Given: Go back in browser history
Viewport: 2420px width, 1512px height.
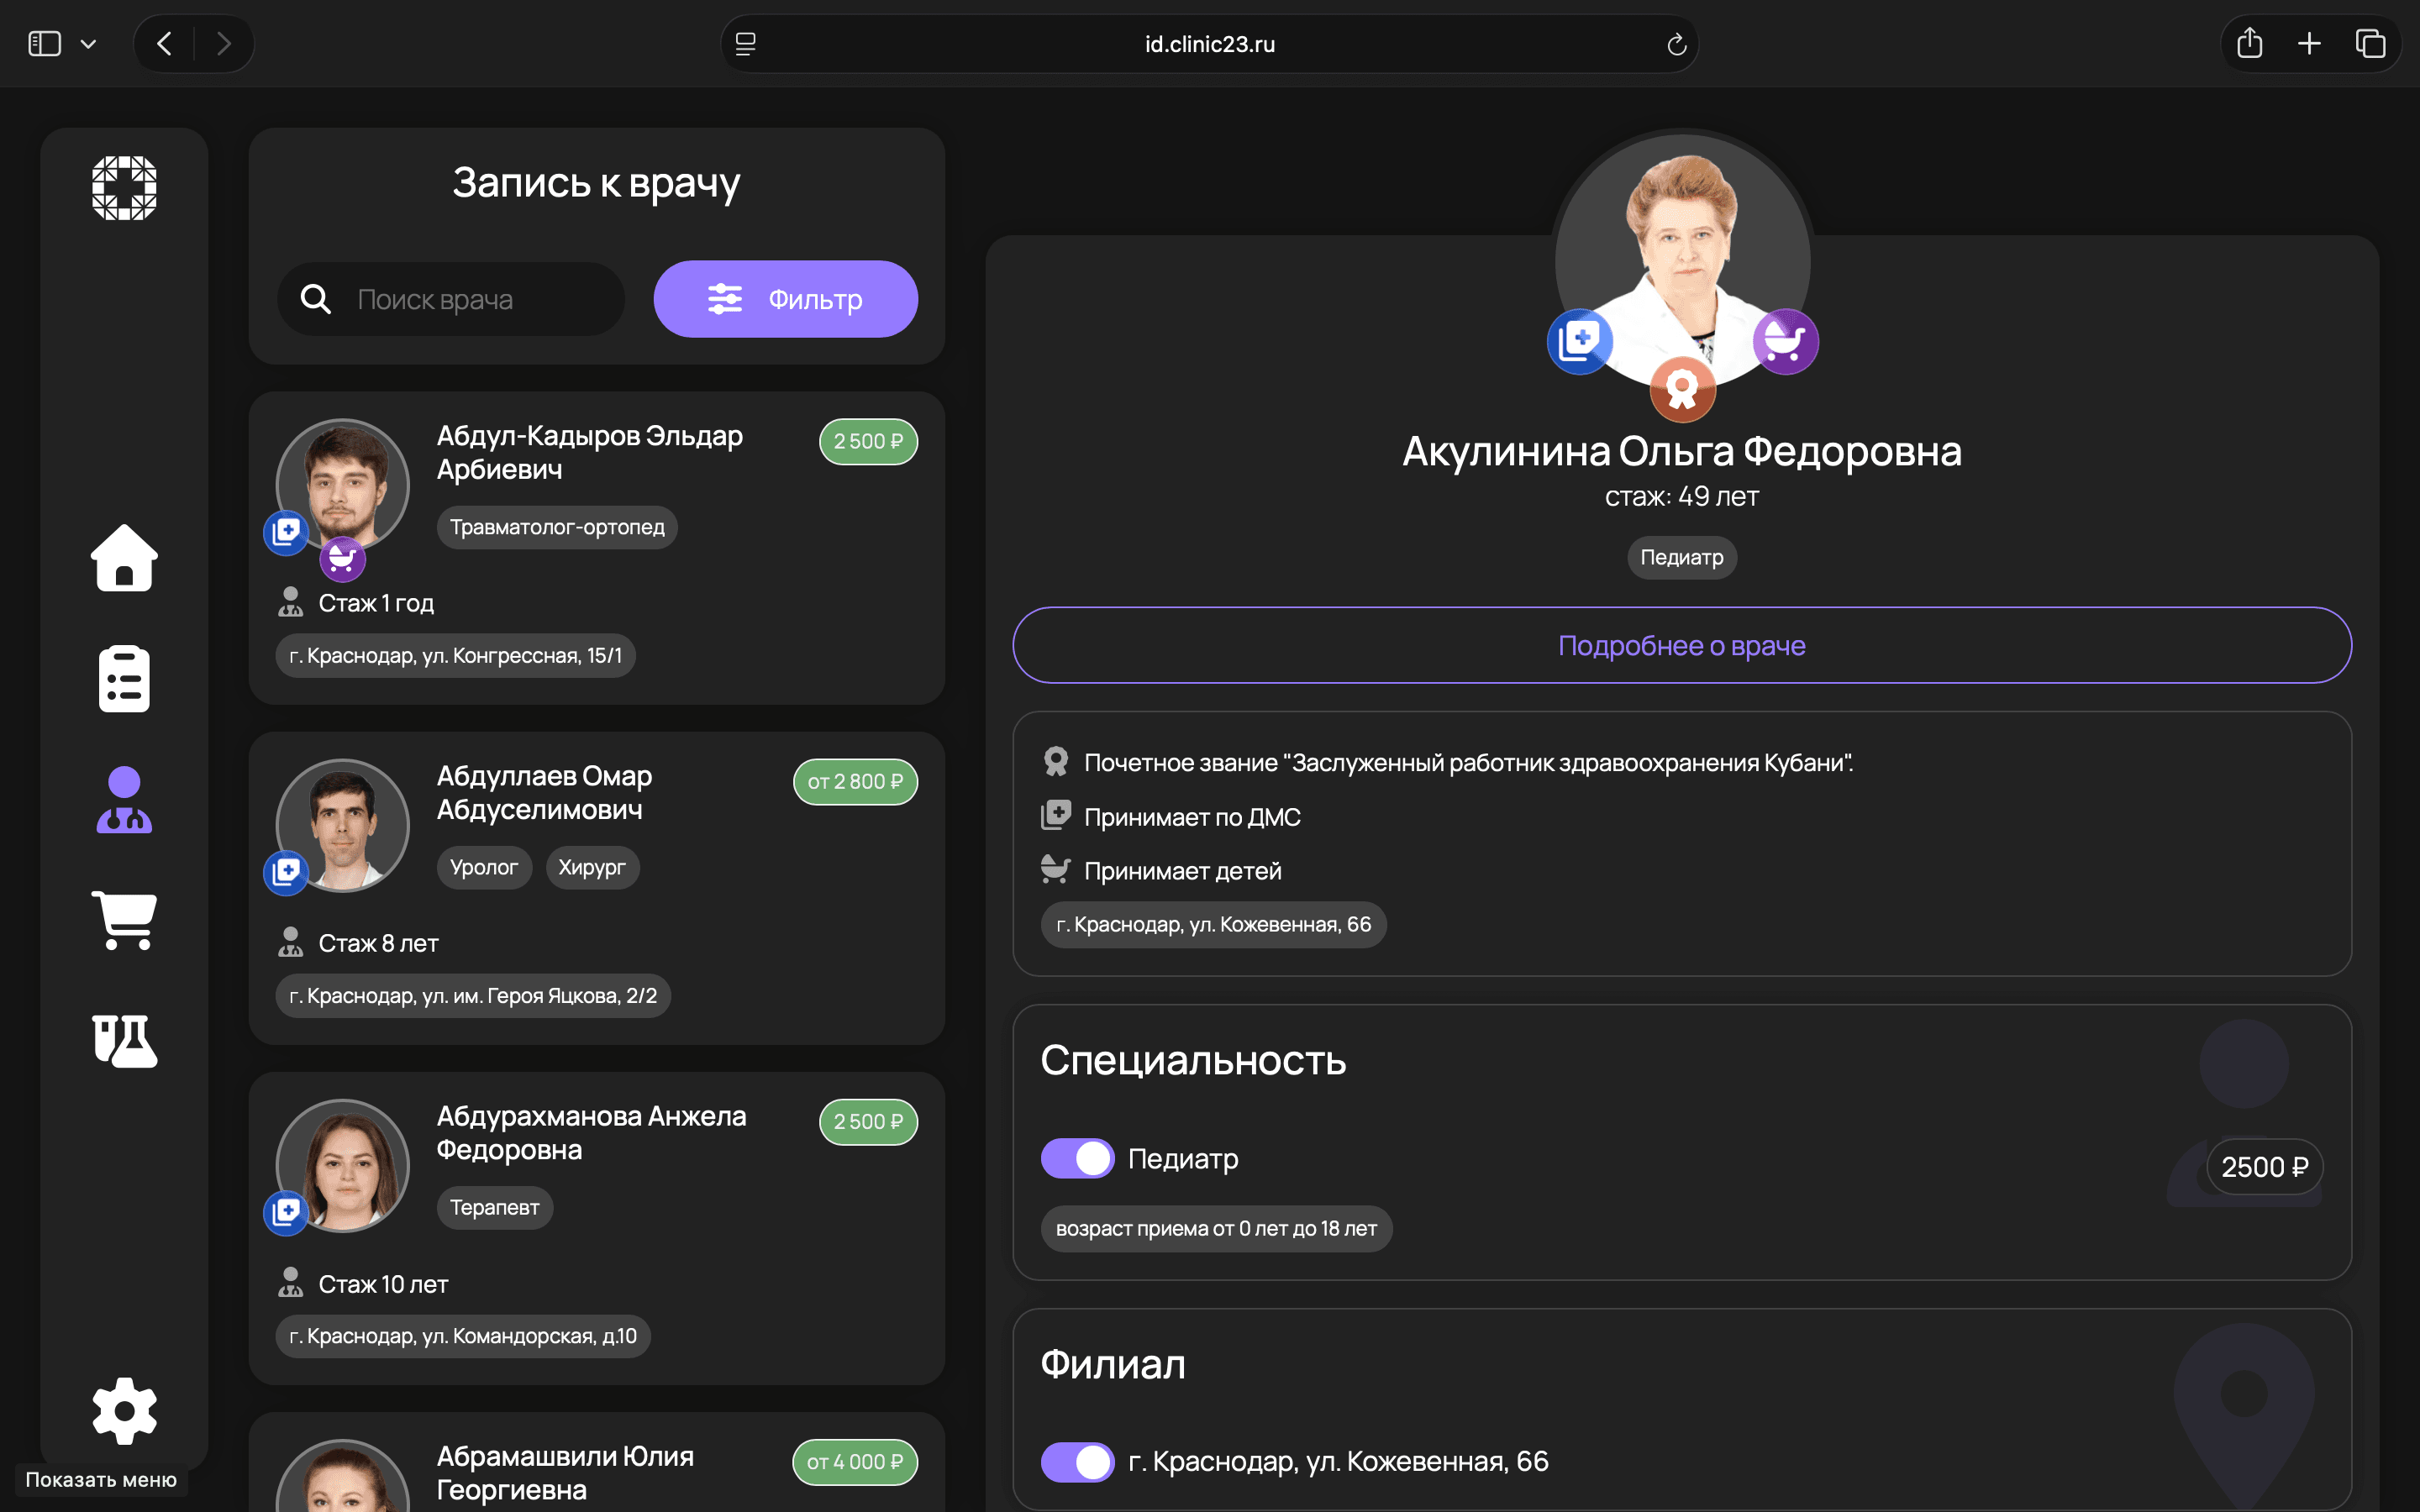Looking at the screenshot, I should coord(165,43).
